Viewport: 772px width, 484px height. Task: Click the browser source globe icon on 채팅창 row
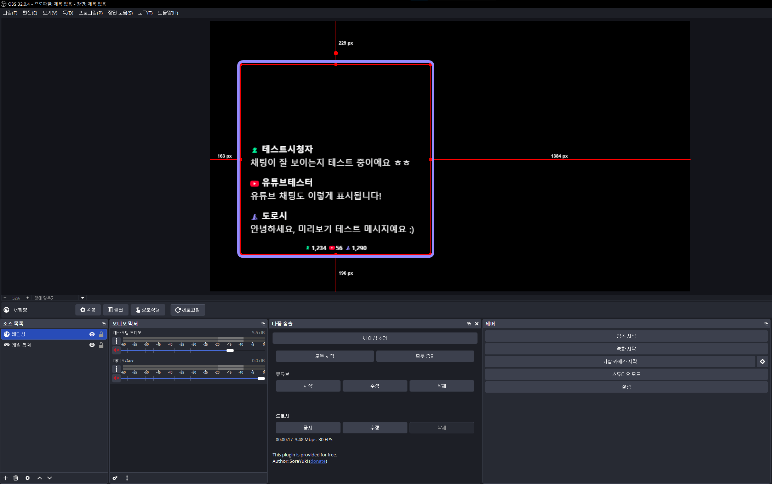(x=7, y=334)
